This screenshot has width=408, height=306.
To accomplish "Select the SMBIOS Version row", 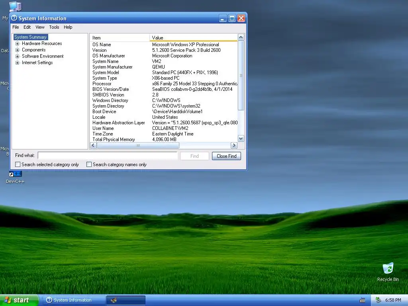I will coord(164,95).
